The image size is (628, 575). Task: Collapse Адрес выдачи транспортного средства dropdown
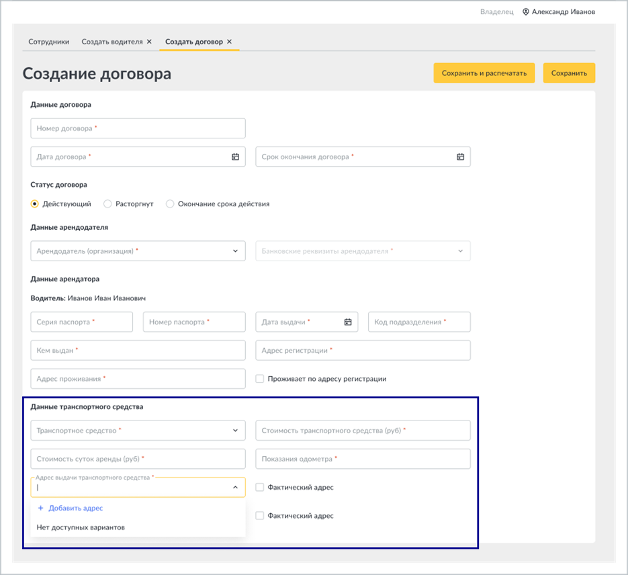pos(236,487)
